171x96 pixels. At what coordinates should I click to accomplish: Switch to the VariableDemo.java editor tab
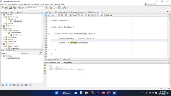pos(78,12)
